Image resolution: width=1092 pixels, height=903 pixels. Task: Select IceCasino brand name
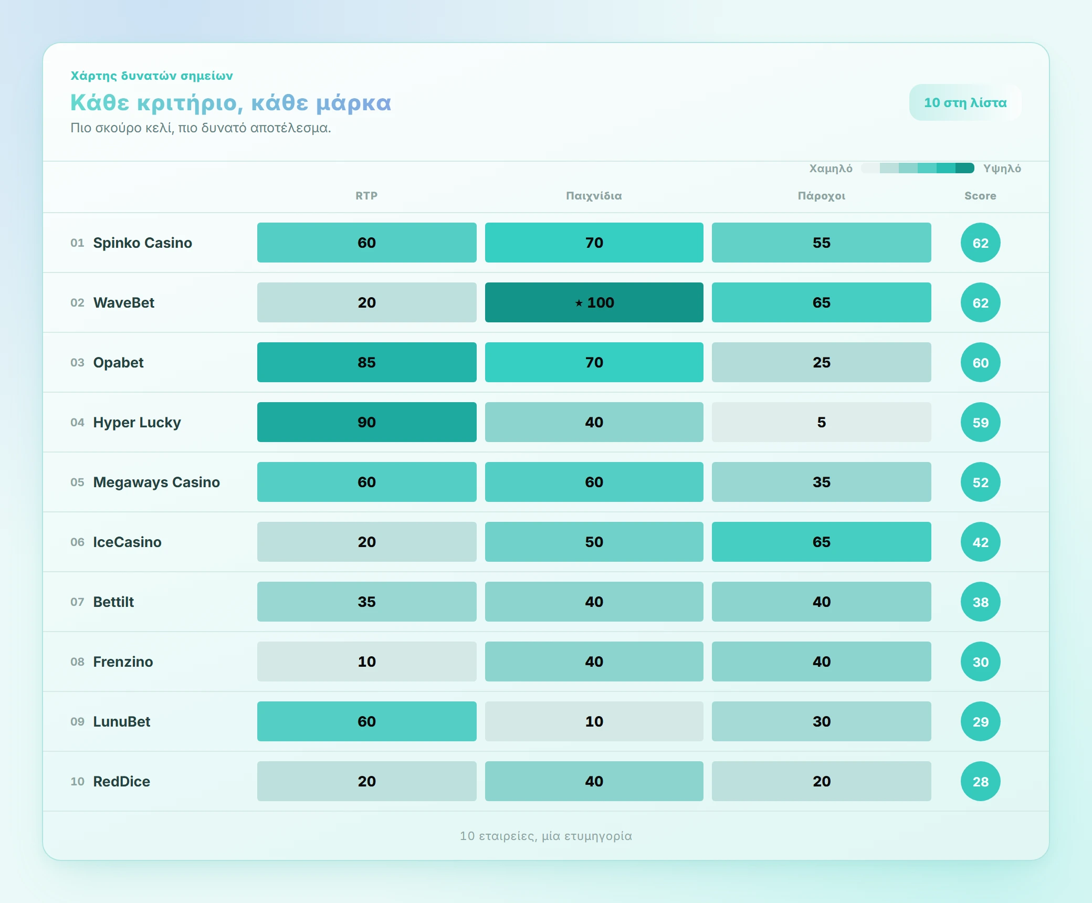click(127, 542)
